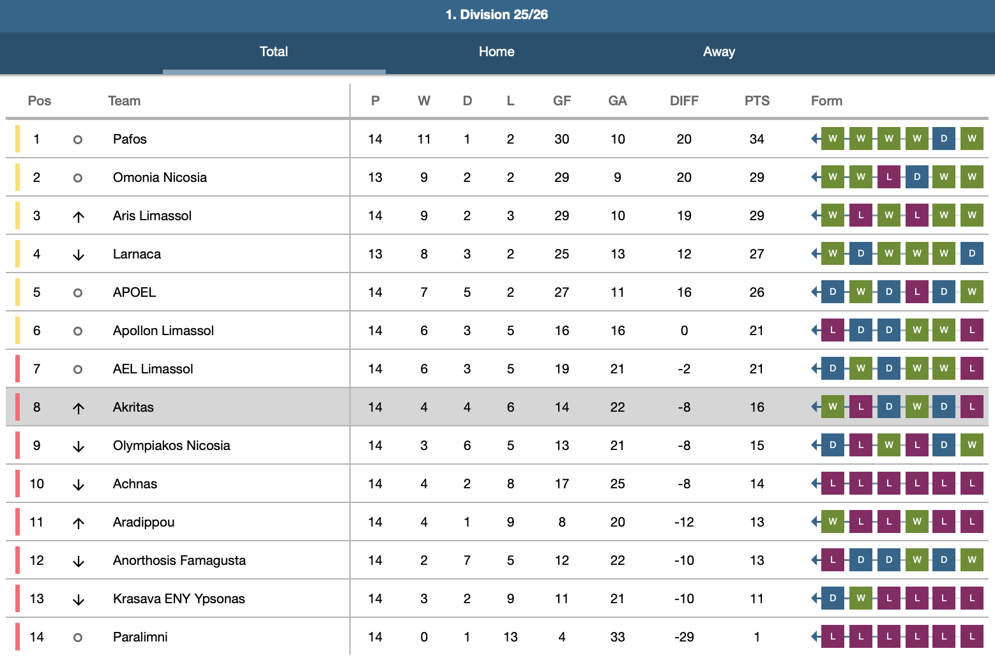Click the form arrow in Paralimni's row
Screen dimensions: 995x660
click(x=815, y=636)
